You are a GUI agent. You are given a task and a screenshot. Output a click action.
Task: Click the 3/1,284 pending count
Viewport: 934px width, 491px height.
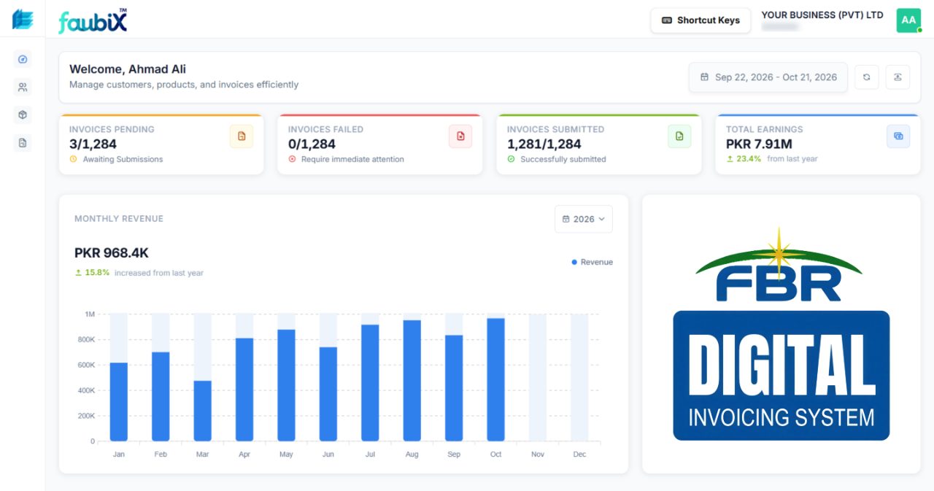tap(93, 144)
